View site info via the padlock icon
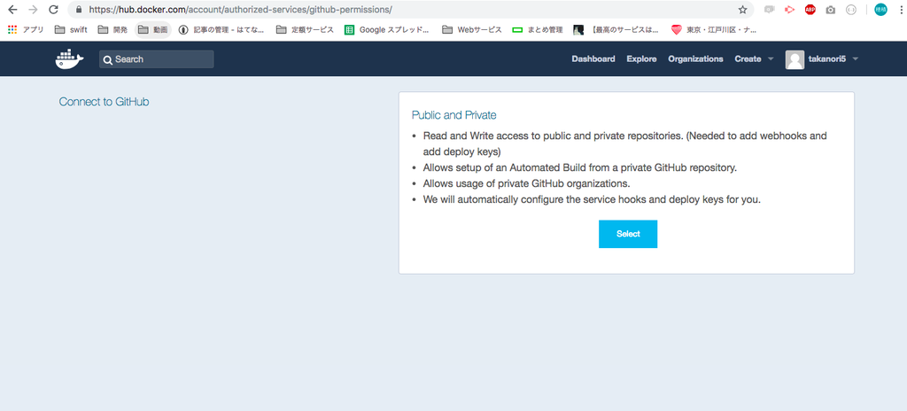Image resolution: width=907 pixels, height=411 pixels. point(79,9)
